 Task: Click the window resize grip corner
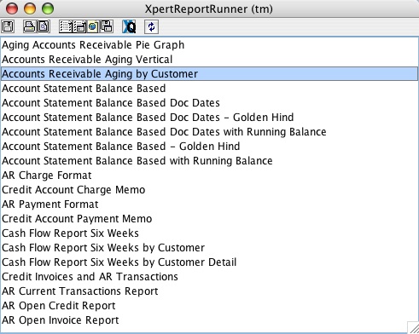[x=413, y=327]
